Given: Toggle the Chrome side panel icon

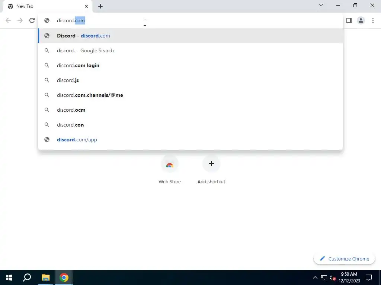Looking at the screenshot, I should (349, 21).
